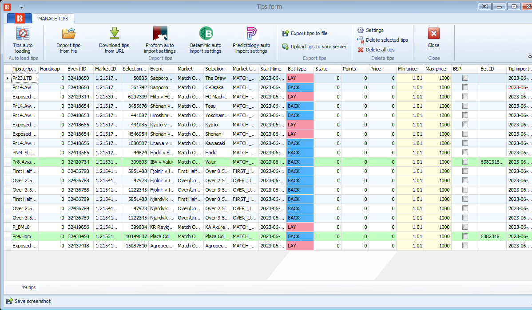This screenshot has height=310, width=532.
Task: Select the C-Osaka selection cell
Action: coord(218,87)
